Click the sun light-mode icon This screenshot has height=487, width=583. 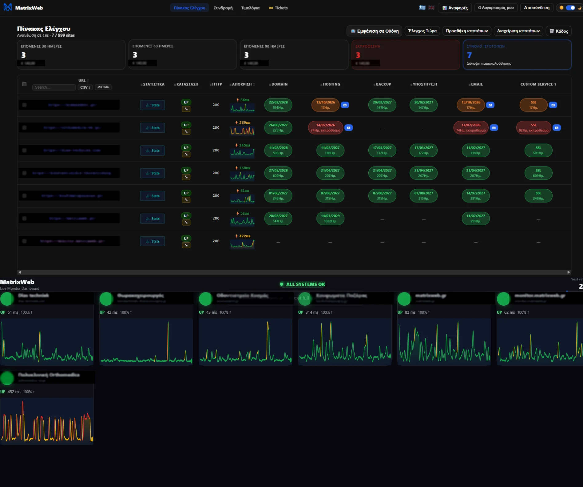click(561, 8)
